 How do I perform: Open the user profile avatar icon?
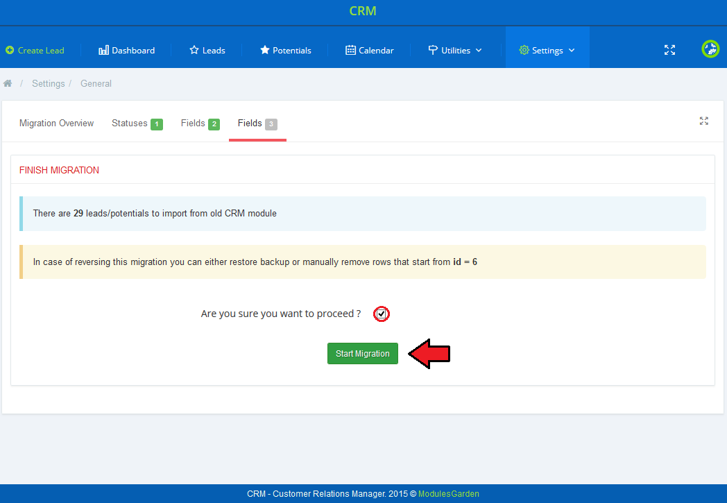coord(710,49)
